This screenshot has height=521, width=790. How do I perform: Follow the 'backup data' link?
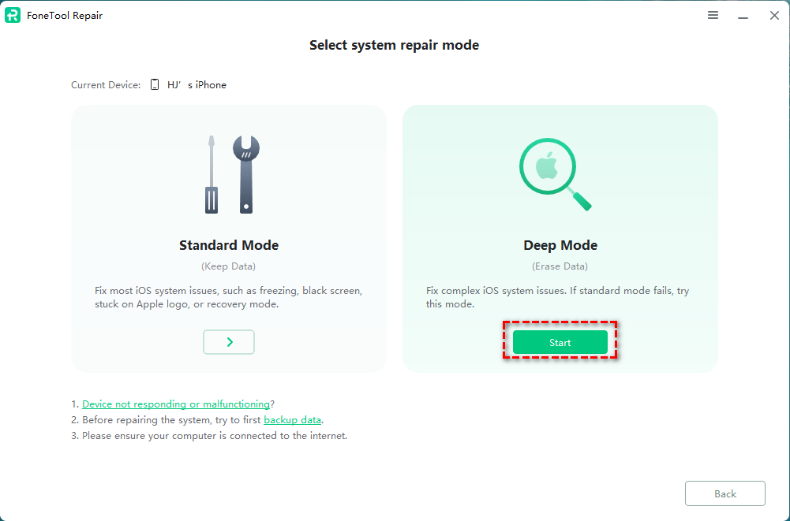292,420
